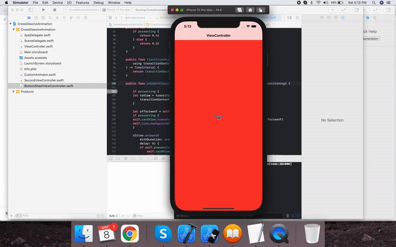The width and height of the screenshot is (396, 247).
Task: Collapse the CrossDissolveAnimation folder group
Action: pos(14,30)
